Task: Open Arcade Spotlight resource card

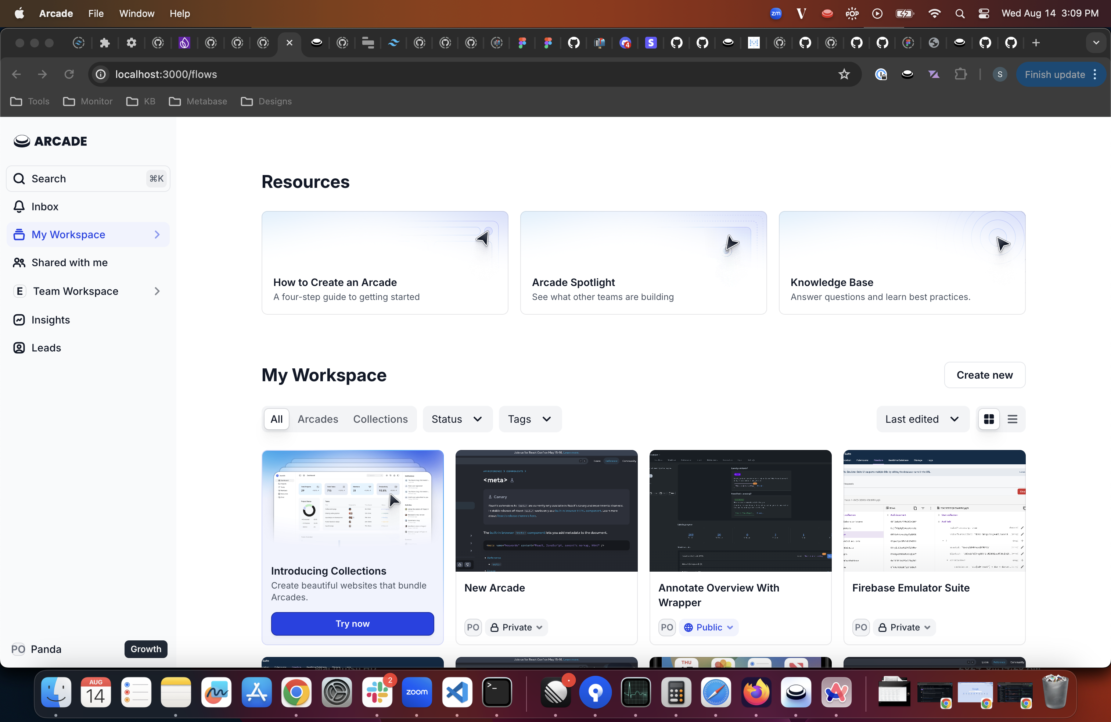Action: (x=643, y=262)
